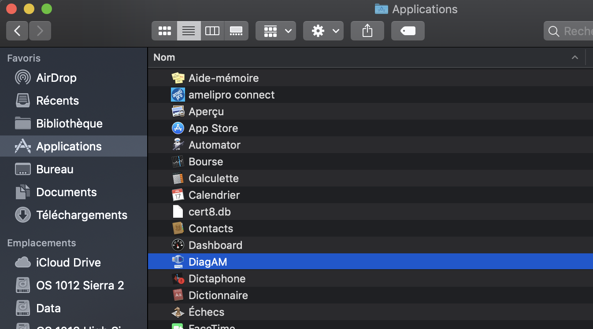Screen dimensions: 593x329
Task: Select iCloud Drive location
Action: [x=68, y=263]
